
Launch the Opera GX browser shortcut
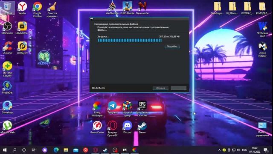[112, 128]
